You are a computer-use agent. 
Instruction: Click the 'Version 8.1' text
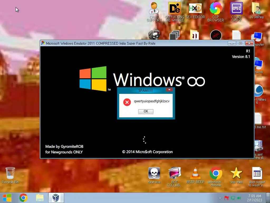241,57
